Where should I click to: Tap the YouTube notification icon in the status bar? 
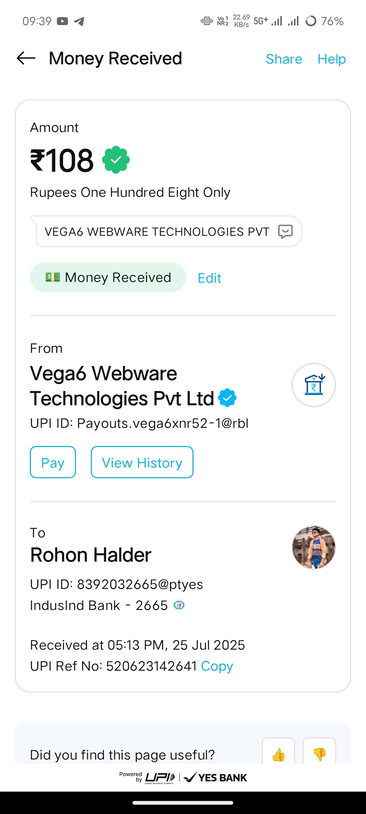click(x=62, y=21)
